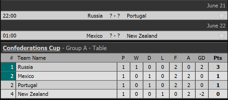Open Portugal row in Group A table
Screen dimensions: 228x100
[x=114, y=85]
